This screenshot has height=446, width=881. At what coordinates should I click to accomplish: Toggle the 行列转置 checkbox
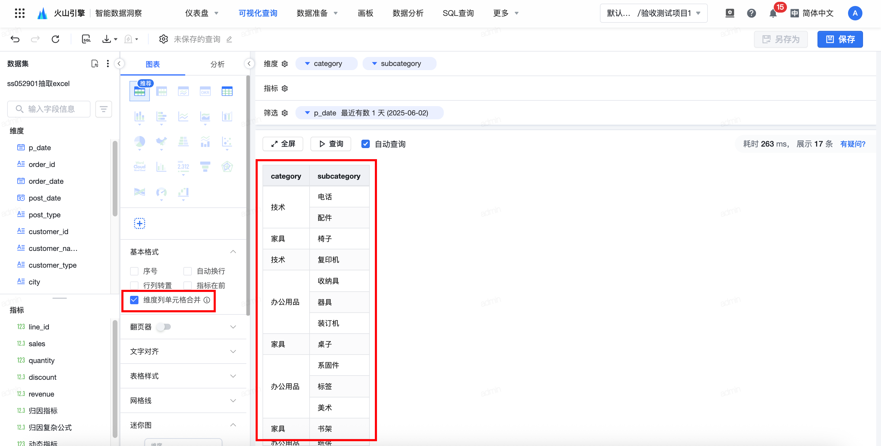(x=135, y=286)
